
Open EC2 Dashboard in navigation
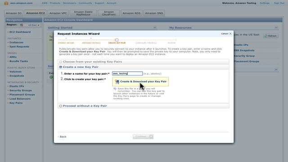pyautogui.click(x=20, y=32)
